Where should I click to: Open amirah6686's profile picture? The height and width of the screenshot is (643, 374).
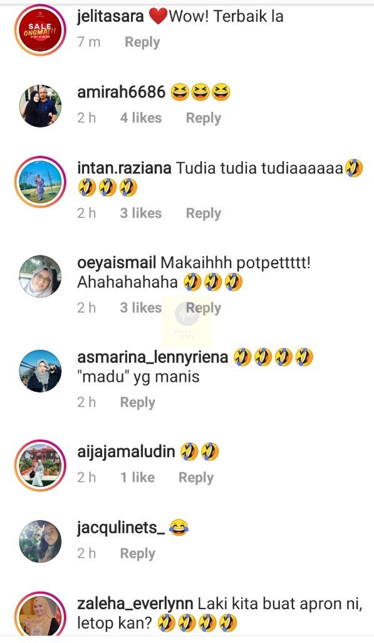(40, 105)
